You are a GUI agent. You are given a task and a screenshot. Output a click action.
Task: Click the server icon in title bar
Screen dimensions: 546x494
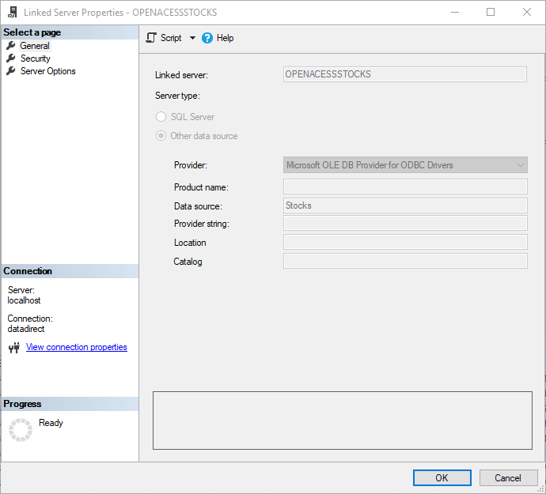(13, 12)
